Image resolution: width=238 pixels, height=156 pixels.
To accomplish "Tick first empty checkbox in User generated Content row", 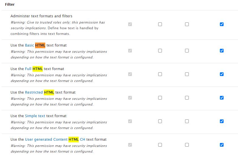I will [160, 145].
